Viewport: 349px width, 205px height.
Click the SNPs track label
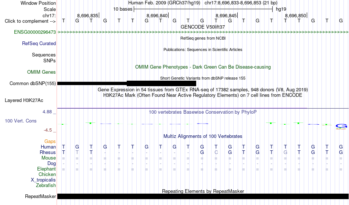[50, 61]
